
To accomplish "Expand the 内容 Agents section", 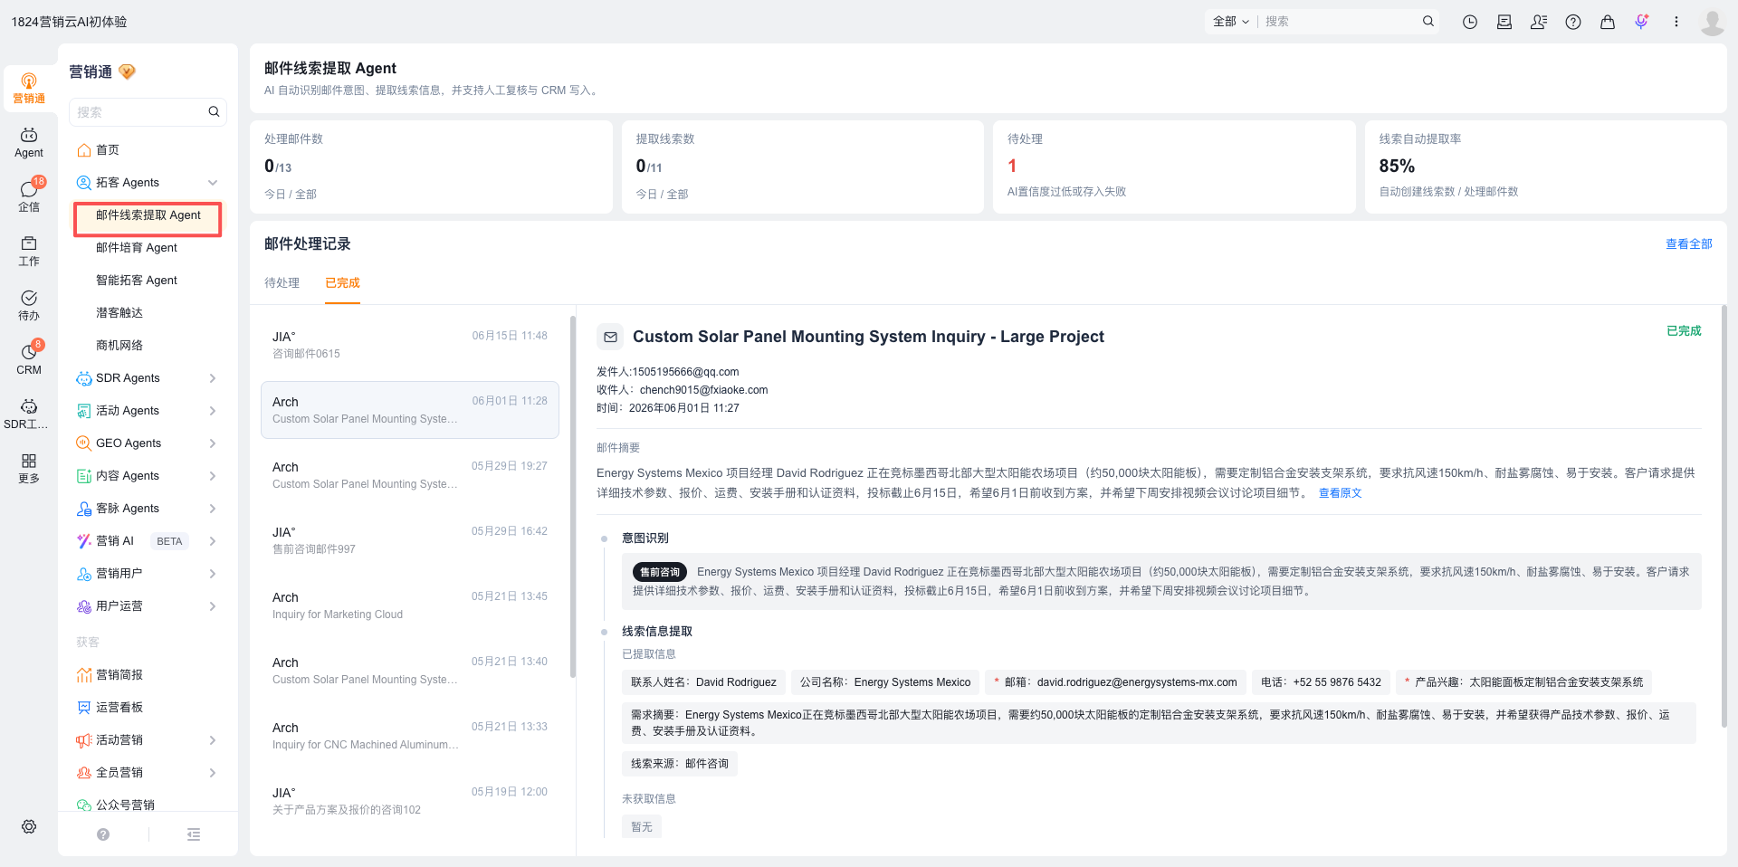I will click(x=213, y=476).
